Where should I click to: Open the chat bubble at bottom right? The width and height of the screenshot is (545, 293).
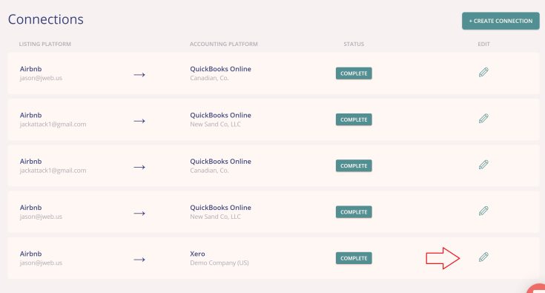[x=537, y=289]
